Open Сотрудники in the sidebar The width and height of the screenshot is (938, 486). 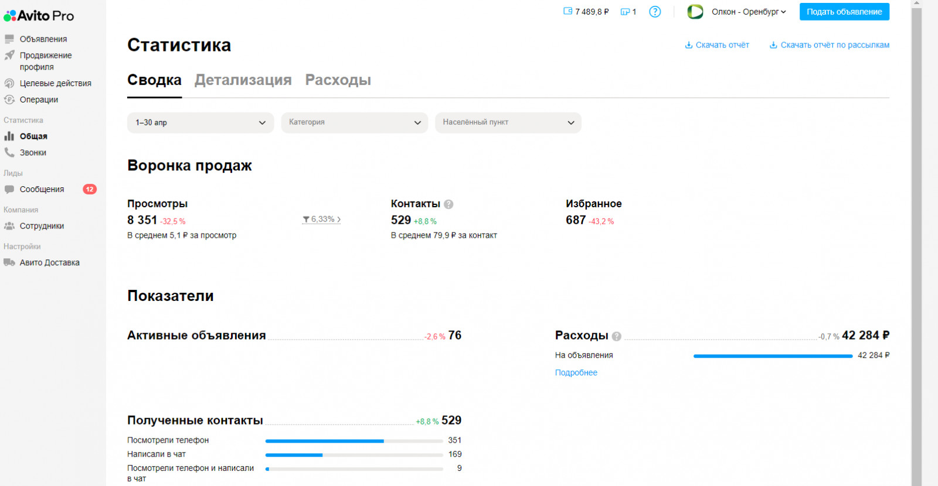point(42,226)
